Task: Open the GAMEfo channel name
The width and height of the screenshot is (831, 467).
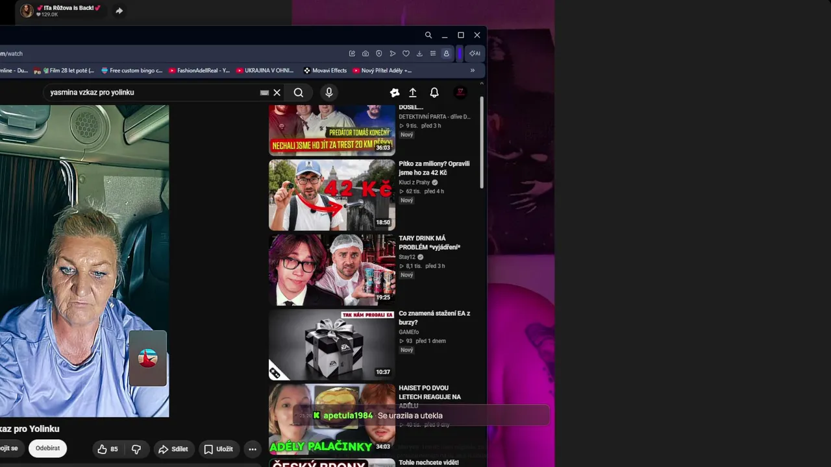Action: click(x=409, y=332)
